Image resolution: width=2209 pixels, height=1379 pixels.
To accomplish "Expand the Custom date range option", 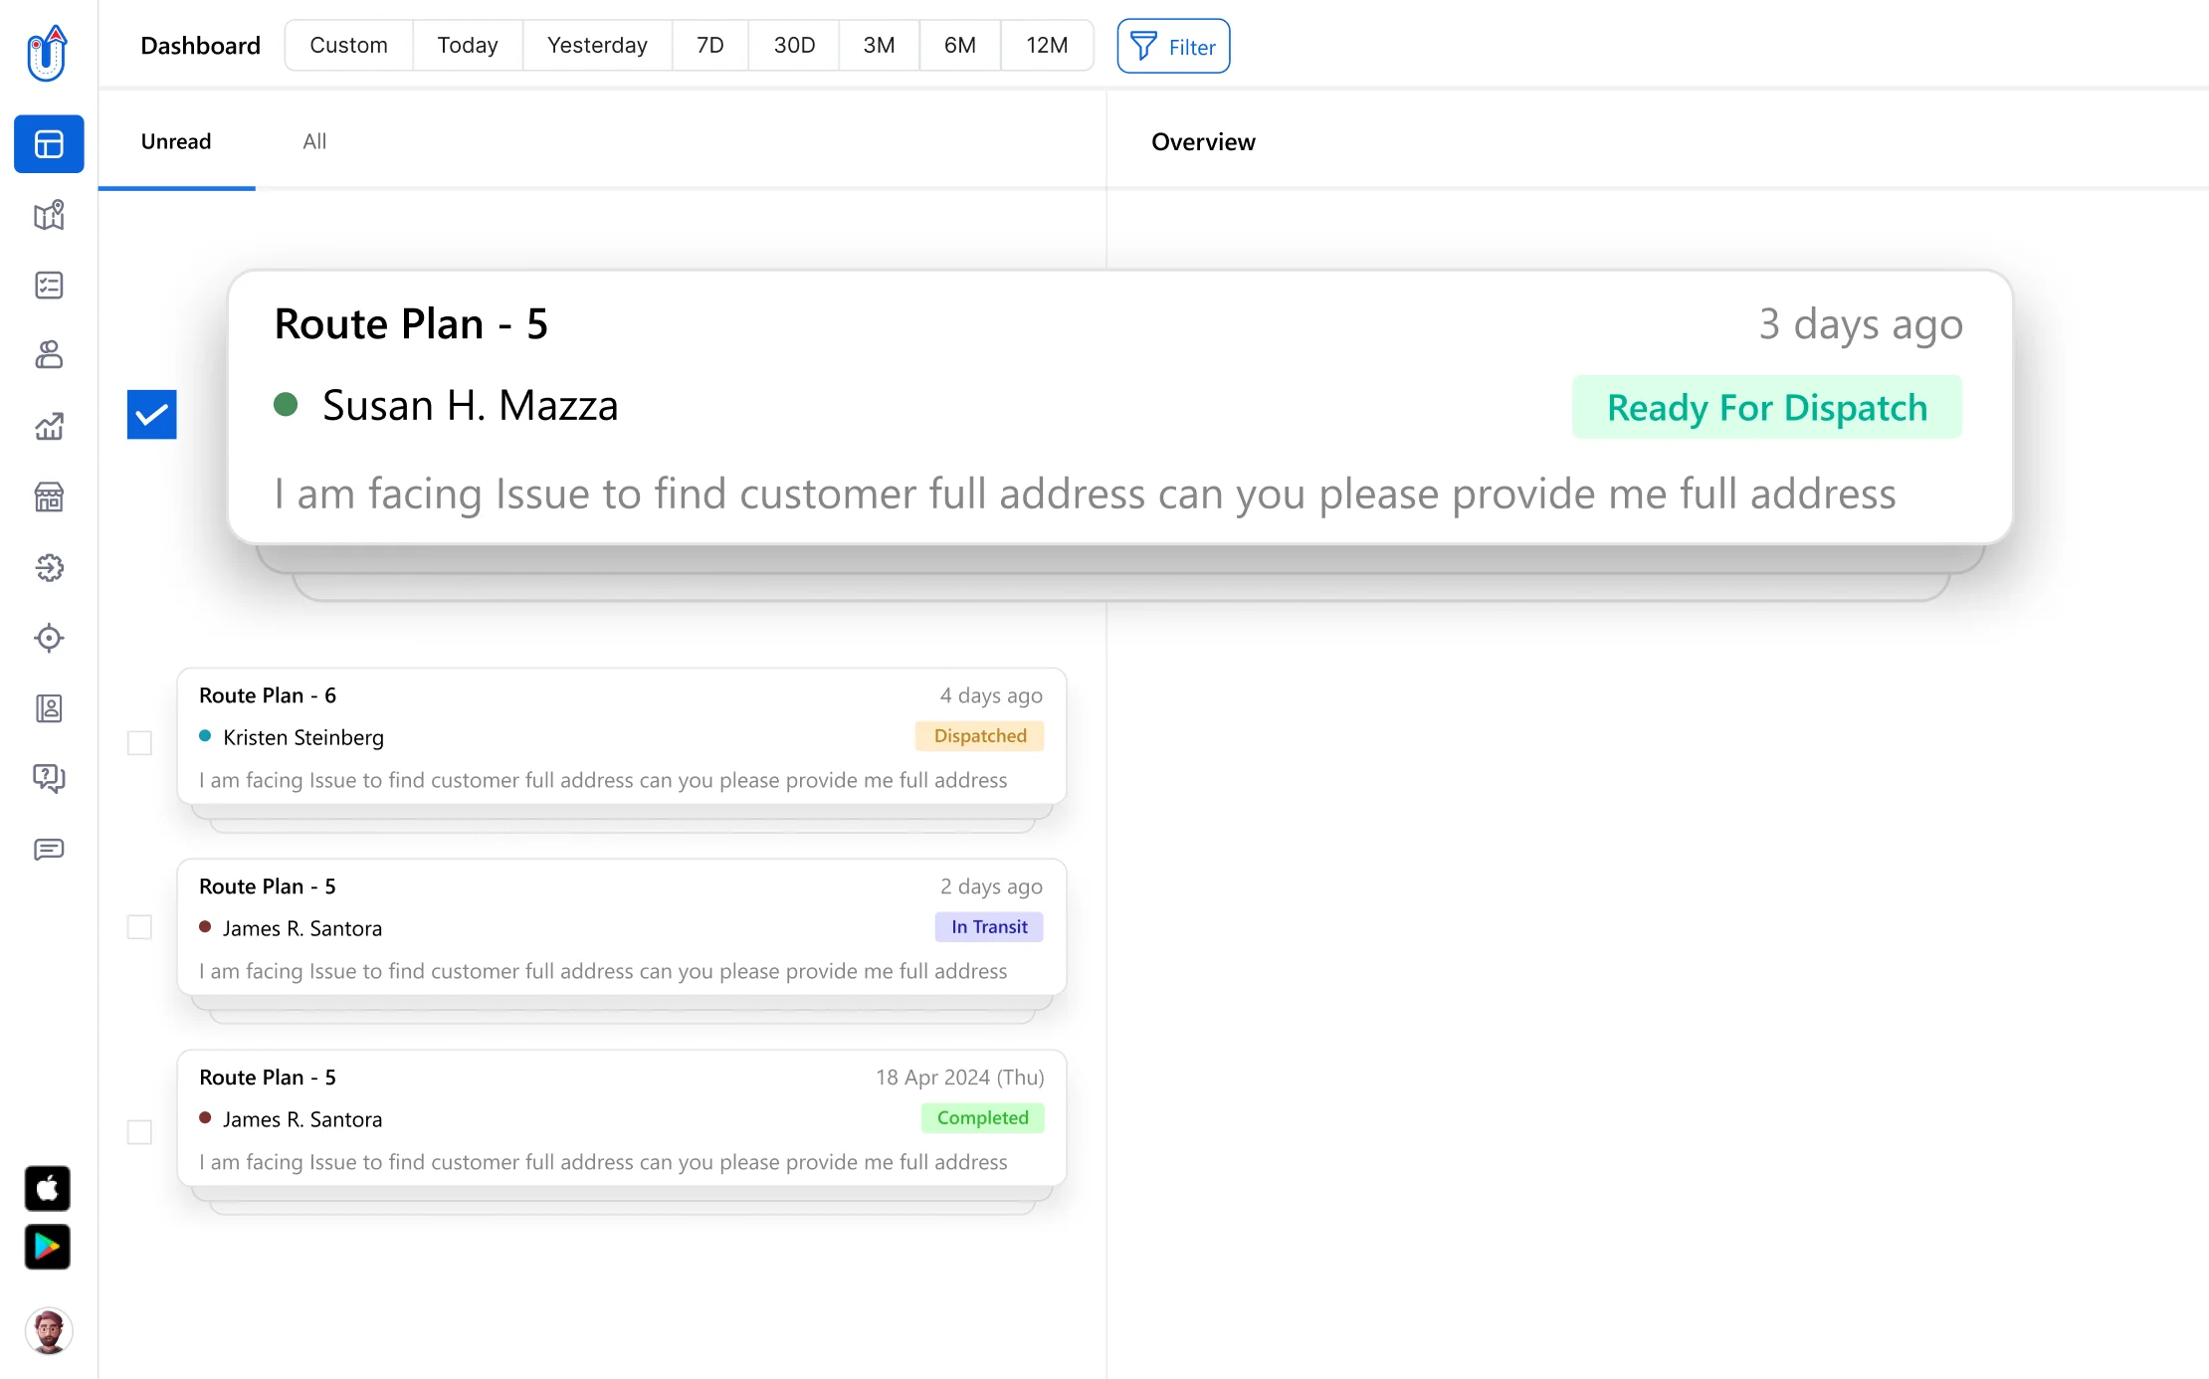I will (348, 45).
